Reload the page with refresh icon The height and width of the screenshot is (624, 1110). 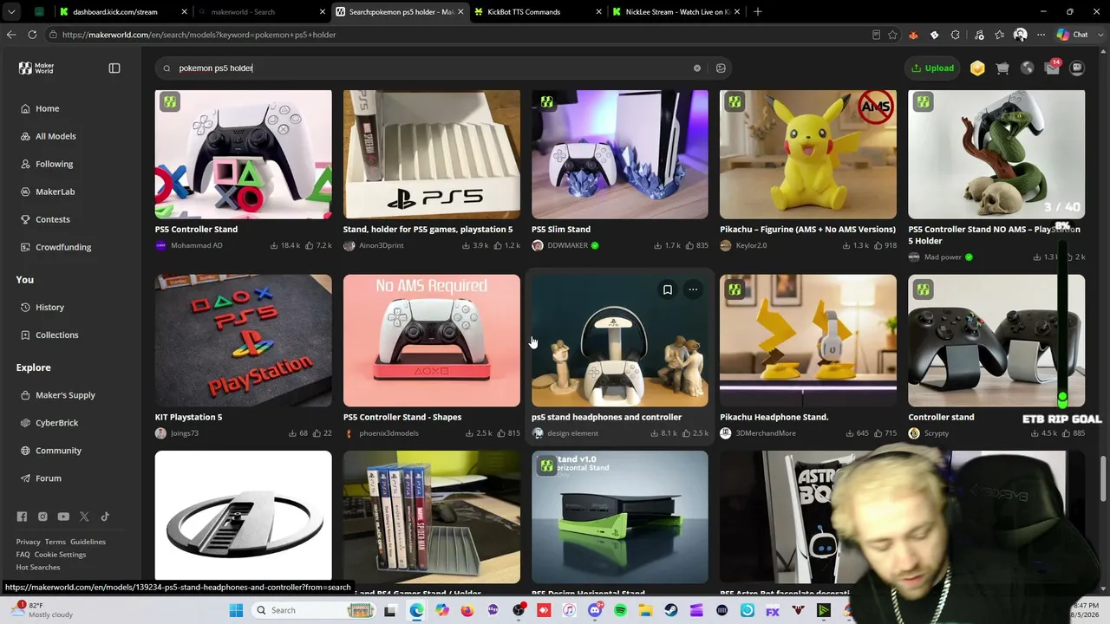(x=32, y=35)
